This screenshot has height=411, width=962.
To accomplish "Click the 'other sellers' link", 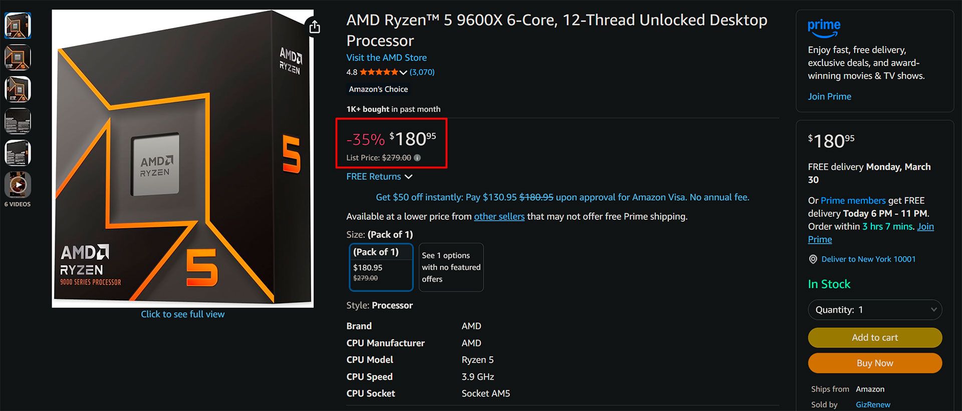I will pyautogui.click(x=499, y=216).
